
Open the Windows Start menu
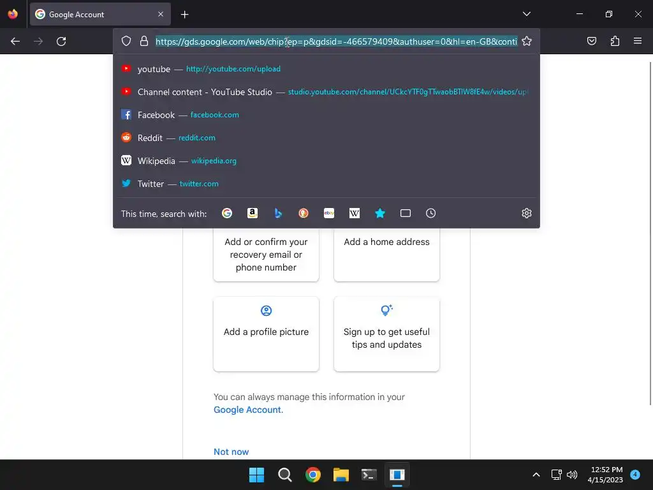pyautogui.click(x=256, y=475)
